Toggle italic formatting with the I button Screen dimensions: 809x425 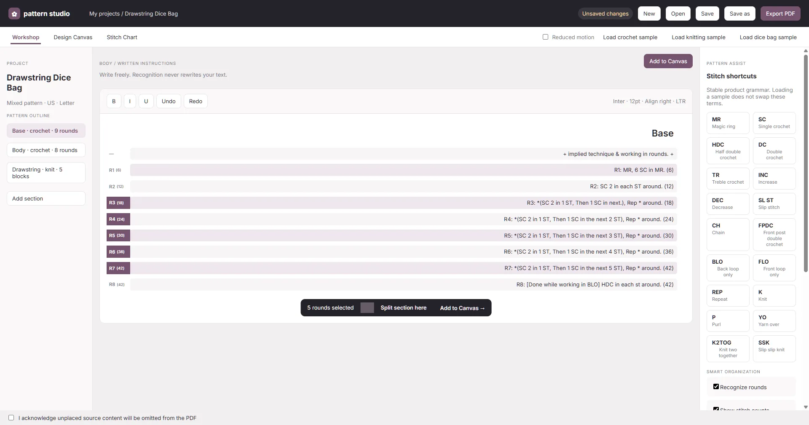[130, 101]
